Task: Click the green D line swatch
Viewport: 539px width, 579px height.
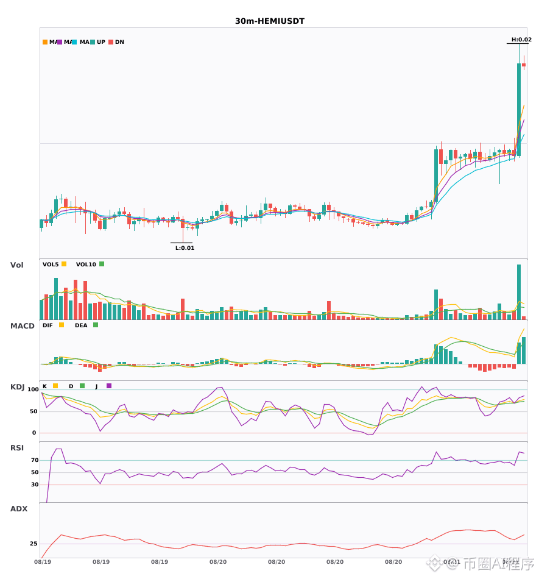Action: [82, 386]
